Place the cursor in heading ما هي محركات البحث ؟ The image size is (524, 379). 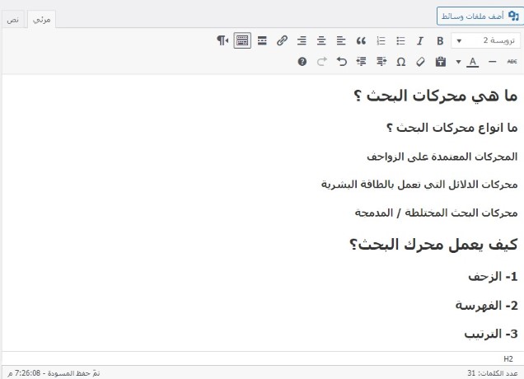coord(436,96)
